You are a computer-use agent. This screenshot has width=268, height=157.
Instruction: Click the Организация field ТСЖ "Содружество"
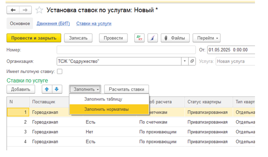[119, 61]
